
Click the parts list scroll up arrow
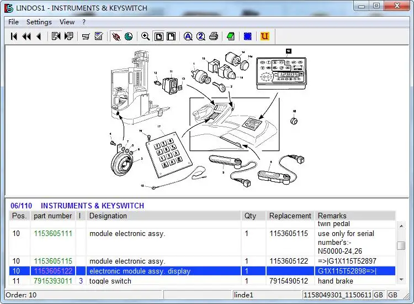coord(401,226)
